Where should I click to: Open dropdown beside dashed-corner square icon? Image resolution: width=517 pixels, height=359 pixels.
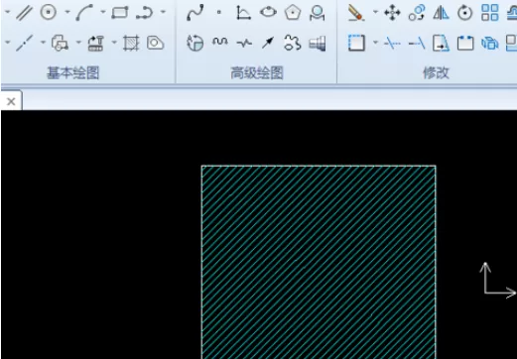coord(375,43)
